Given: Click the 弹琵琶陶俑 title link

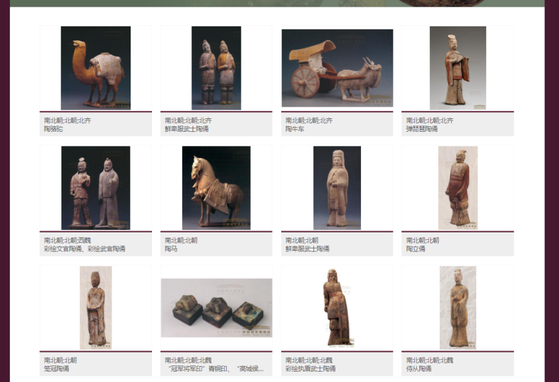Looking at the screenshot, I should point(422,129).
